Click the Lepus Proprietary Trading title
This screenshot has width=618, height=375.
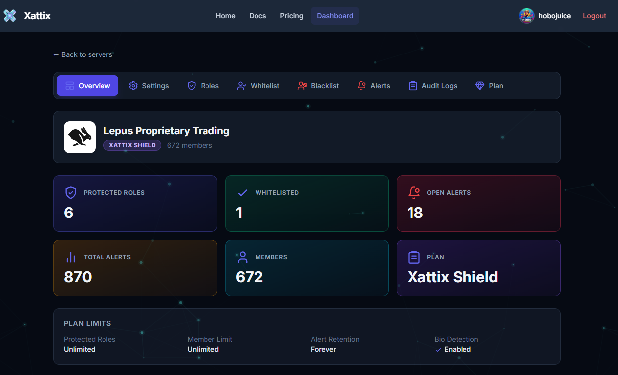coord(166,131)
